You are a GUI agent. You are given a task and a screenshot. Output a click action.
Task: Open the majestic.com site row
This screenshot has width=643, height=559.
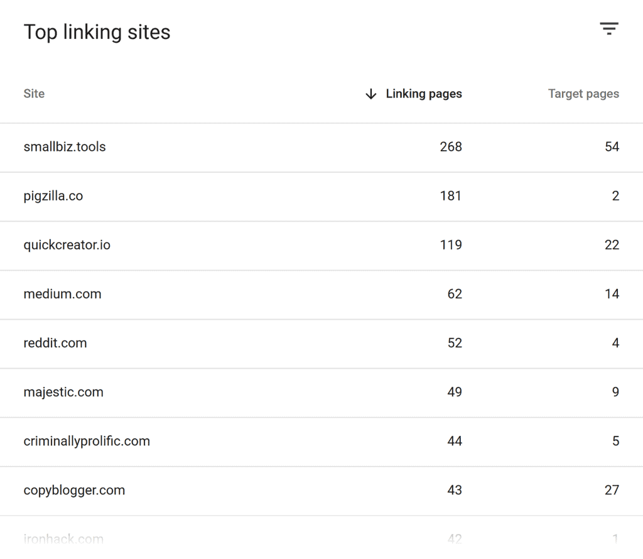coord(63,392)
